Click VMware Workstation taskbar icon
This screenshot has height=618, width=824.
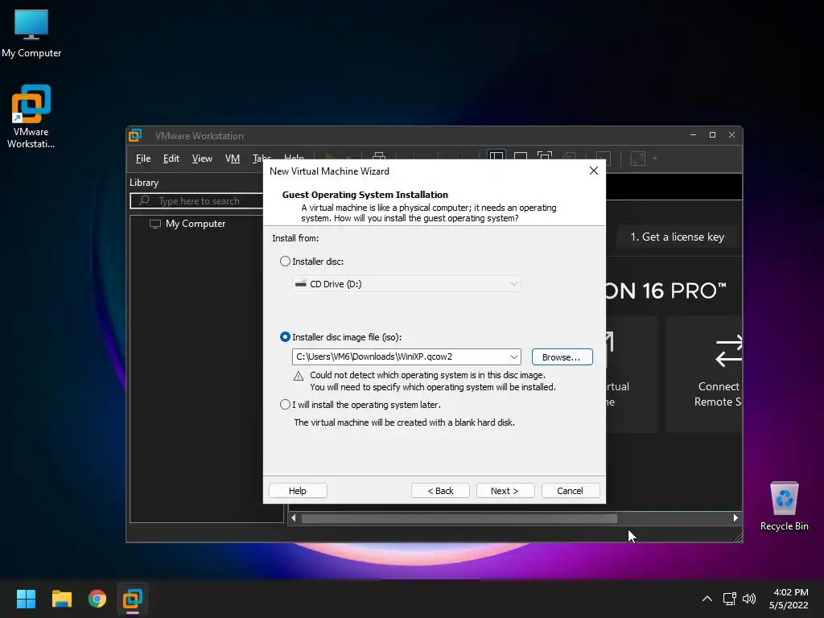tap(133, 599)
